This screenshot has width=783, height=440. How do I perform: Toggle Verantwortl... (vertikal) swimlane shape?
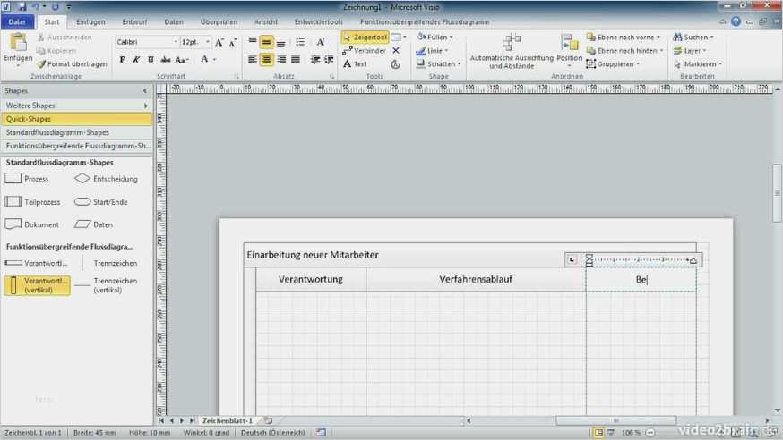pyautogui.click(x=38, y=285)
